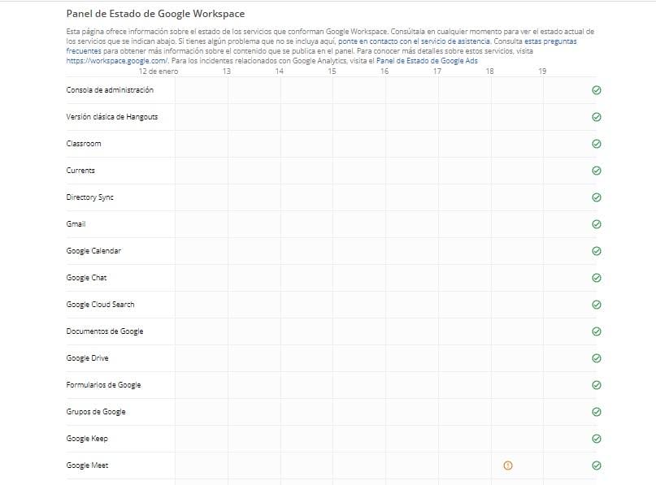Select the '17' date column header
The height and width of the screenshot is (485, 656).
click(437, 71)
